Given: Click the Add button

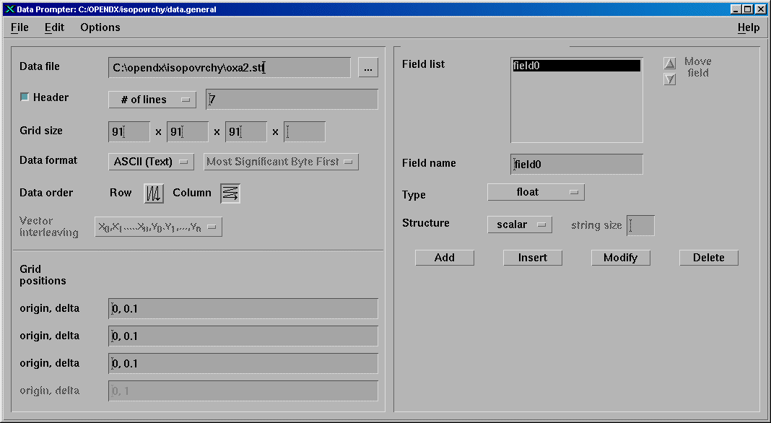Looking at the screenshot, I should click(445, 258).
